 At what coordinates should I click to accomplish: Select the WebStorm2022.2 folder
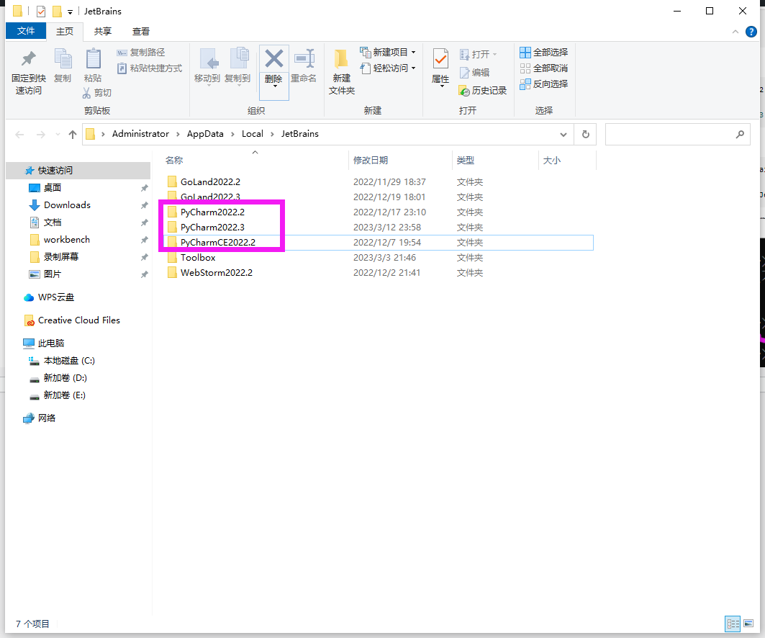pyautogui.click(x=216, y=272)
